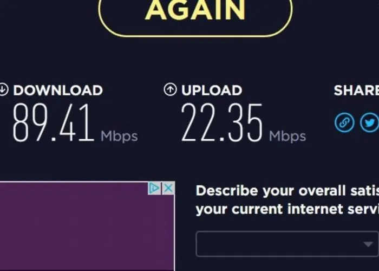The height and width of the screenshot is (271, 379).
Task: Click the upload arrow icon
Action: pyautogui.click(x=170, y=89)
